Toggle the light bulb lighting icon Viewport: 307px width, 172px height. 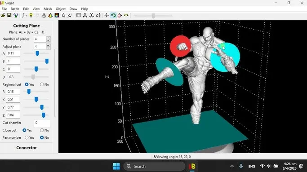31,15
